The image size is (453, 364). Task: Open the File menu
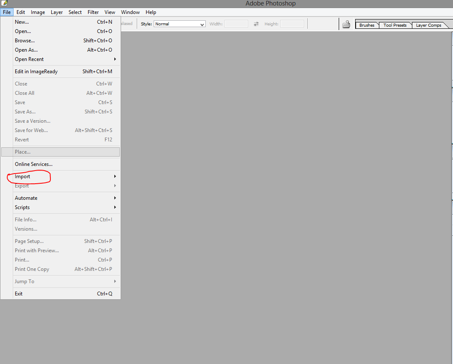coord(7,12)
